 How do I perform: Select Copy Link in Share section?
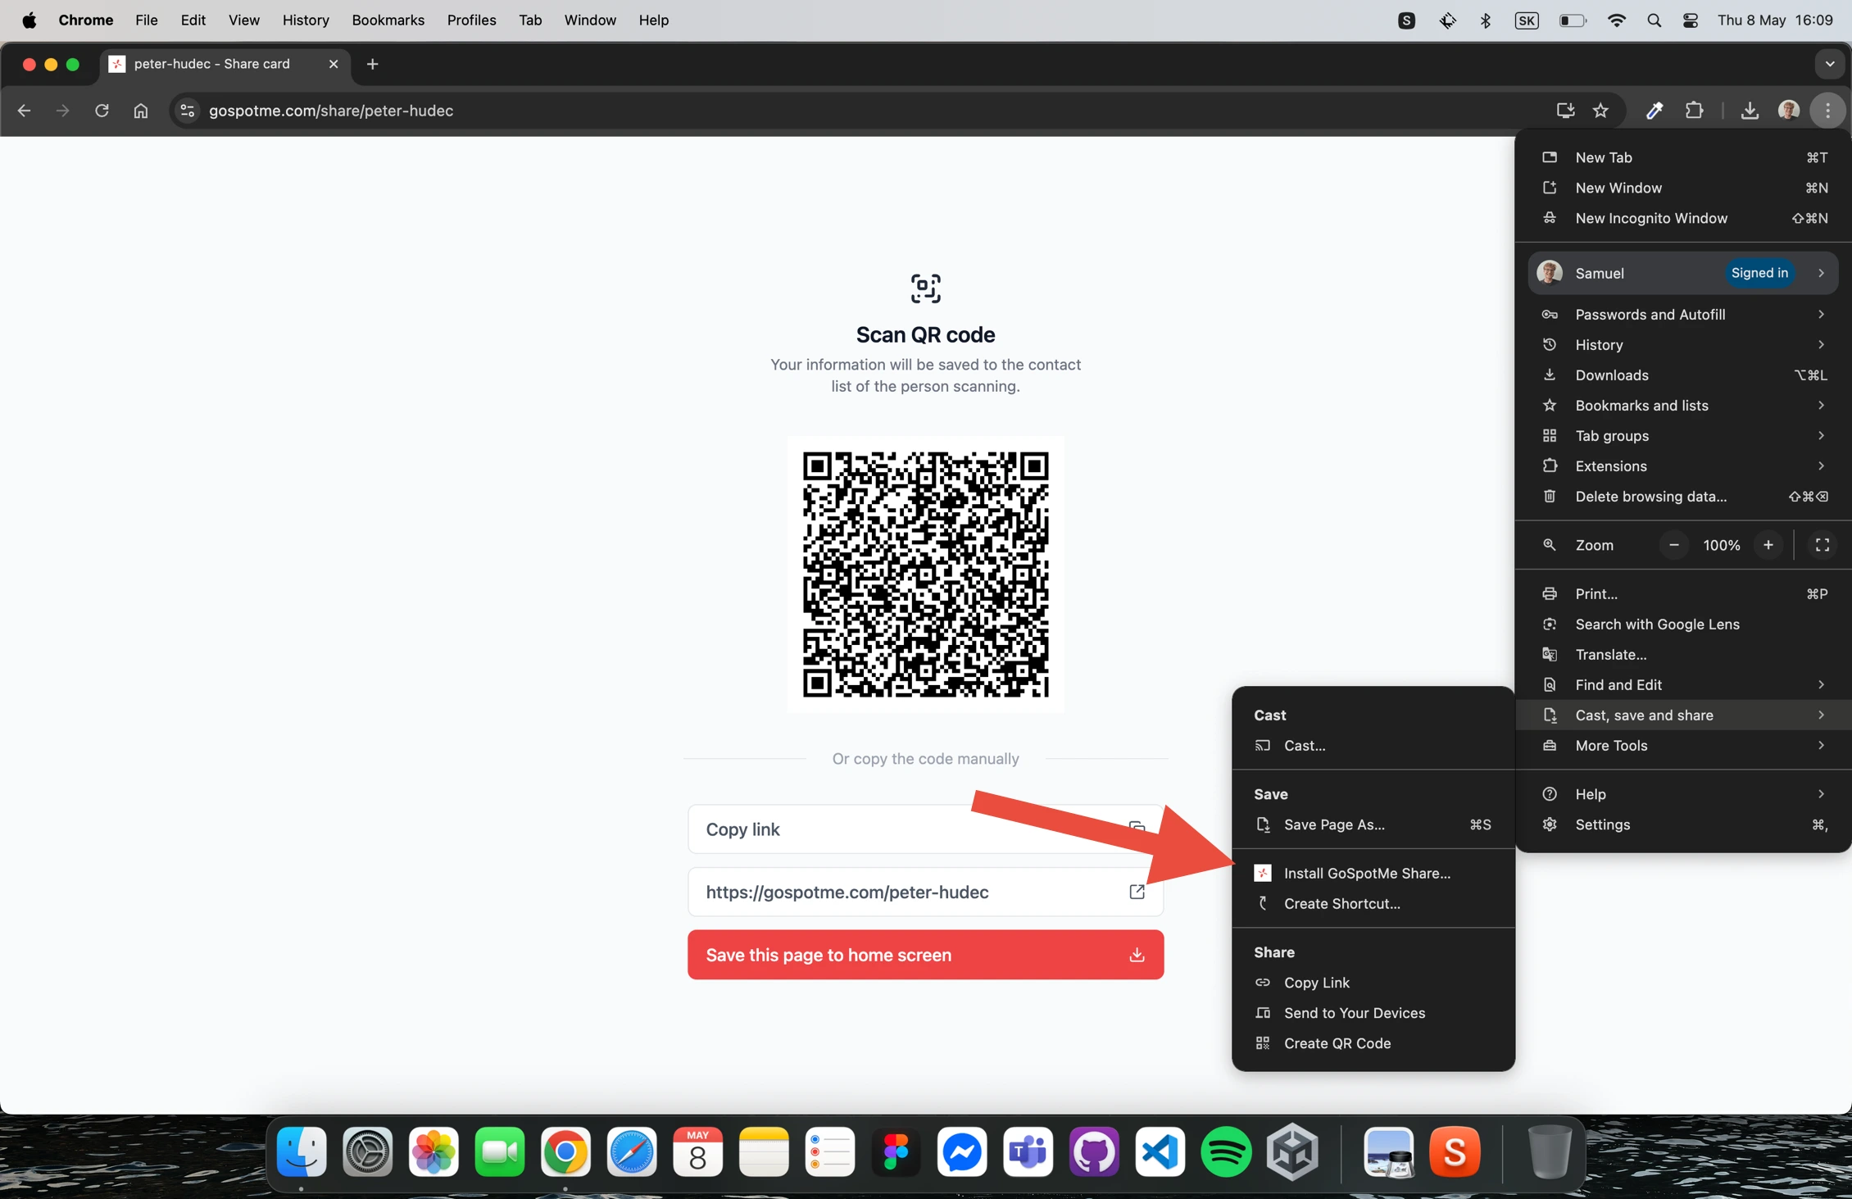[x=1373, y=983]
